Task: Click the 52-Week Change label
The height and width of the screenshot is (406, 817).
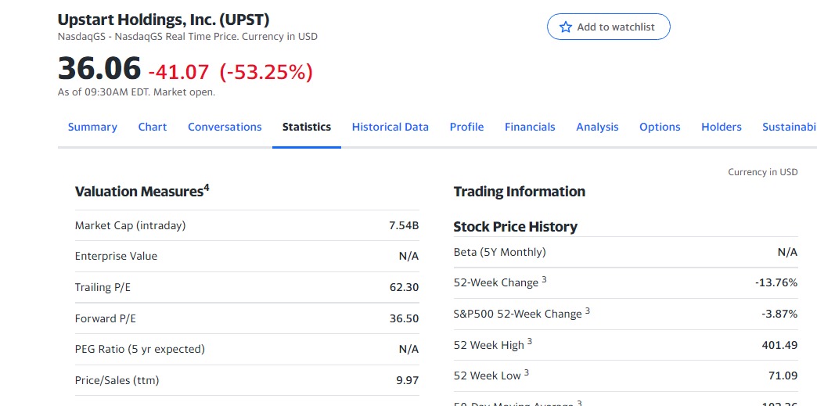Action: 500,282
